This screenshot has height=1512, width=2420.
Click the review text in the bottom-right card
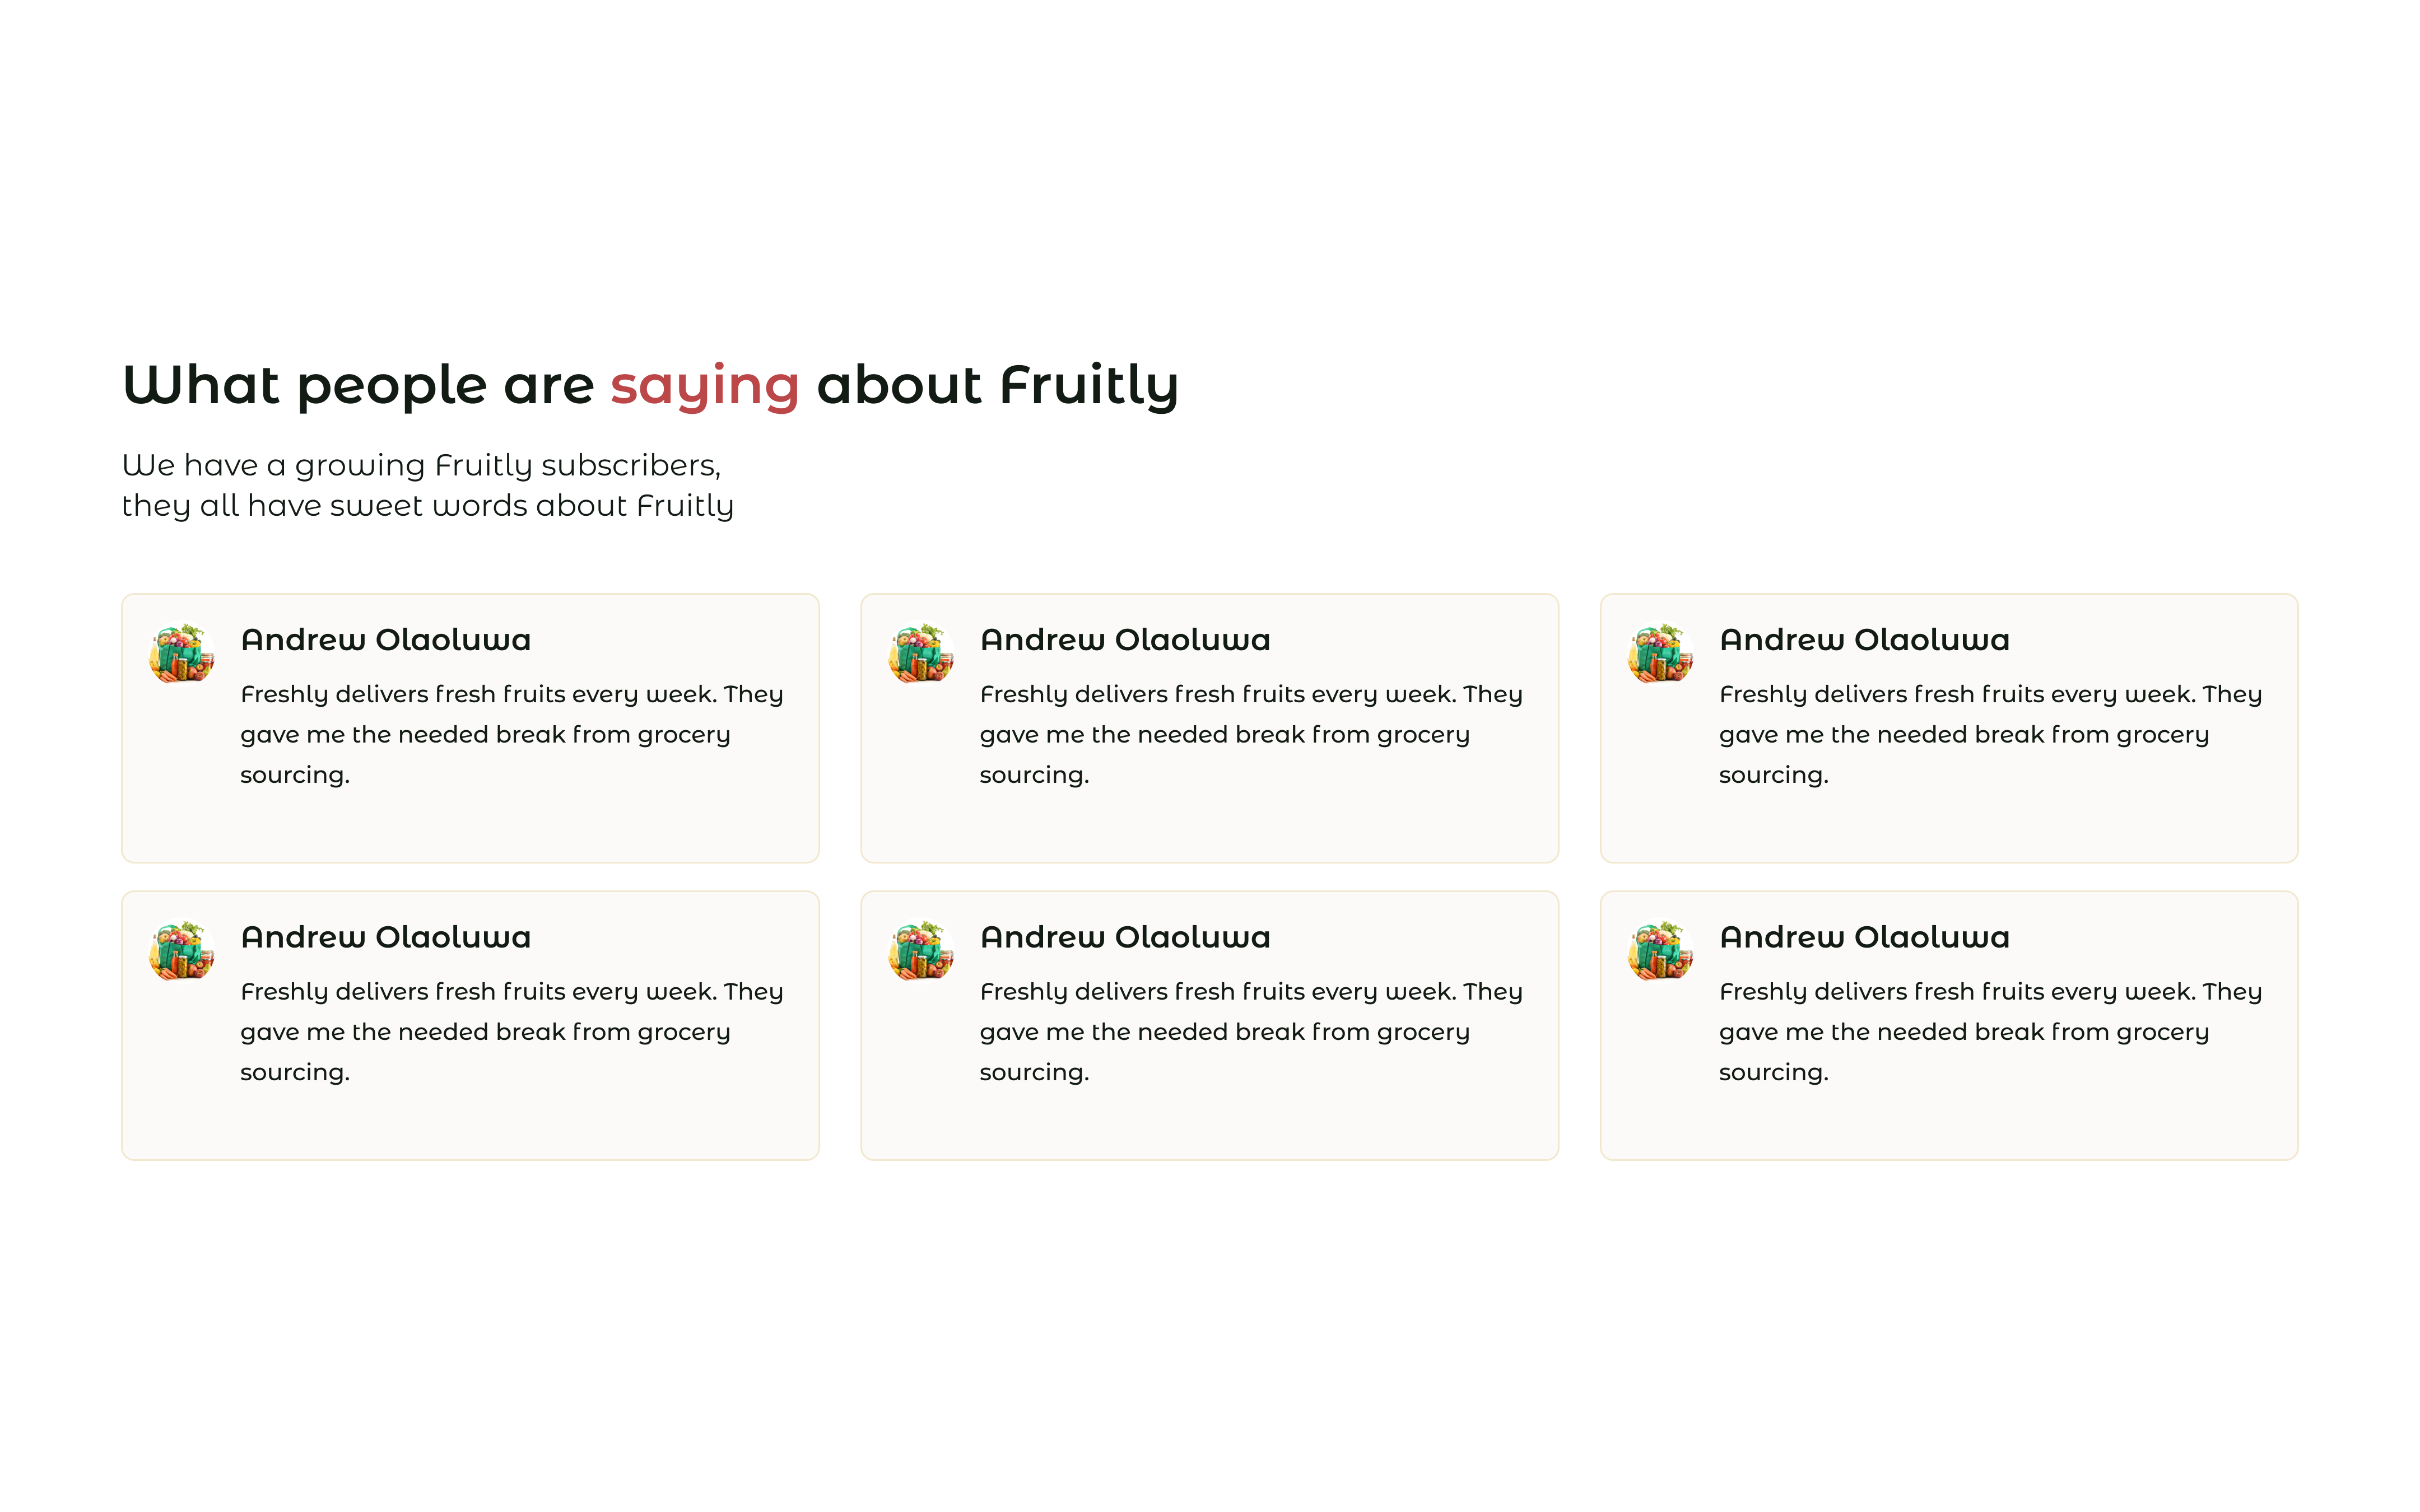tap(1990, 1032)
